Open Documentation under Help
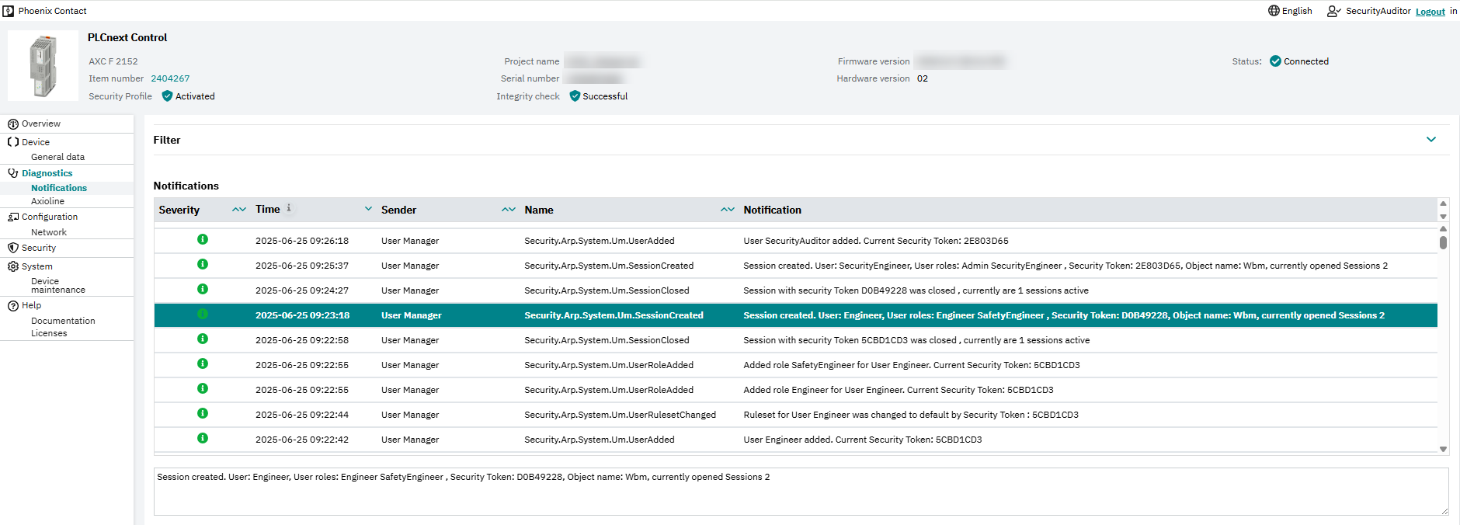The height and width of the screenshot is (525, 1460). pyautogui.click(x=63, y=321)
